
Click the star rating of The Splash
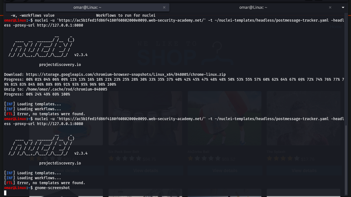[283, 158]
